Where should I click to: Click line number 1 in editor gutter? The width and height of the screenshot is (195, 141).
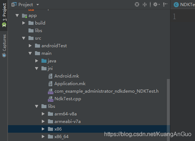[174, 17]
